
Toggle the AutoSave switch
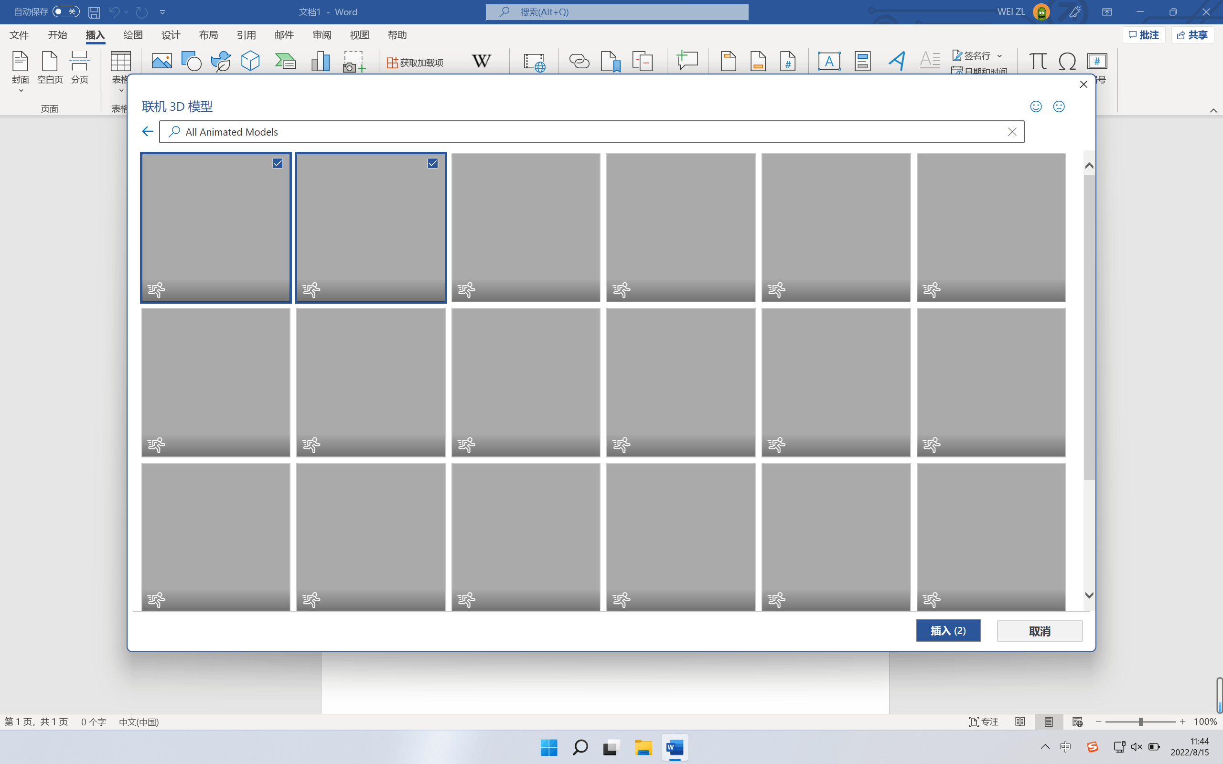(x=66, y=11)
